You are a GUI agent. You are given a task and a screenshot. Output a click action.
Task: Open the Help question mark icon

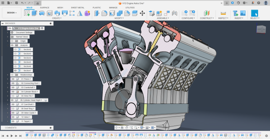pos(259,3)
